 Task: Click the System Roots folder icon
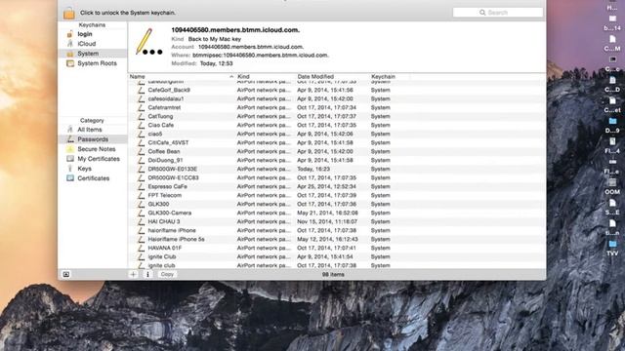70,63
